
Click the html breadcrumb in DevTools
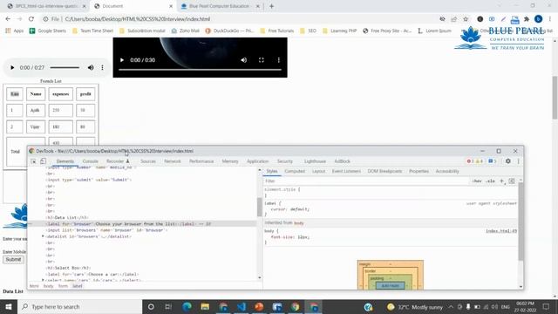tap(34, 286)
